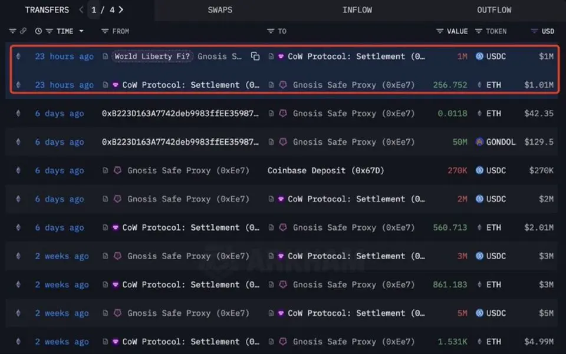This screenshot has width=566, height=354.
Task: Open the INFLOW tab
Action: click(x=357, y=10)
